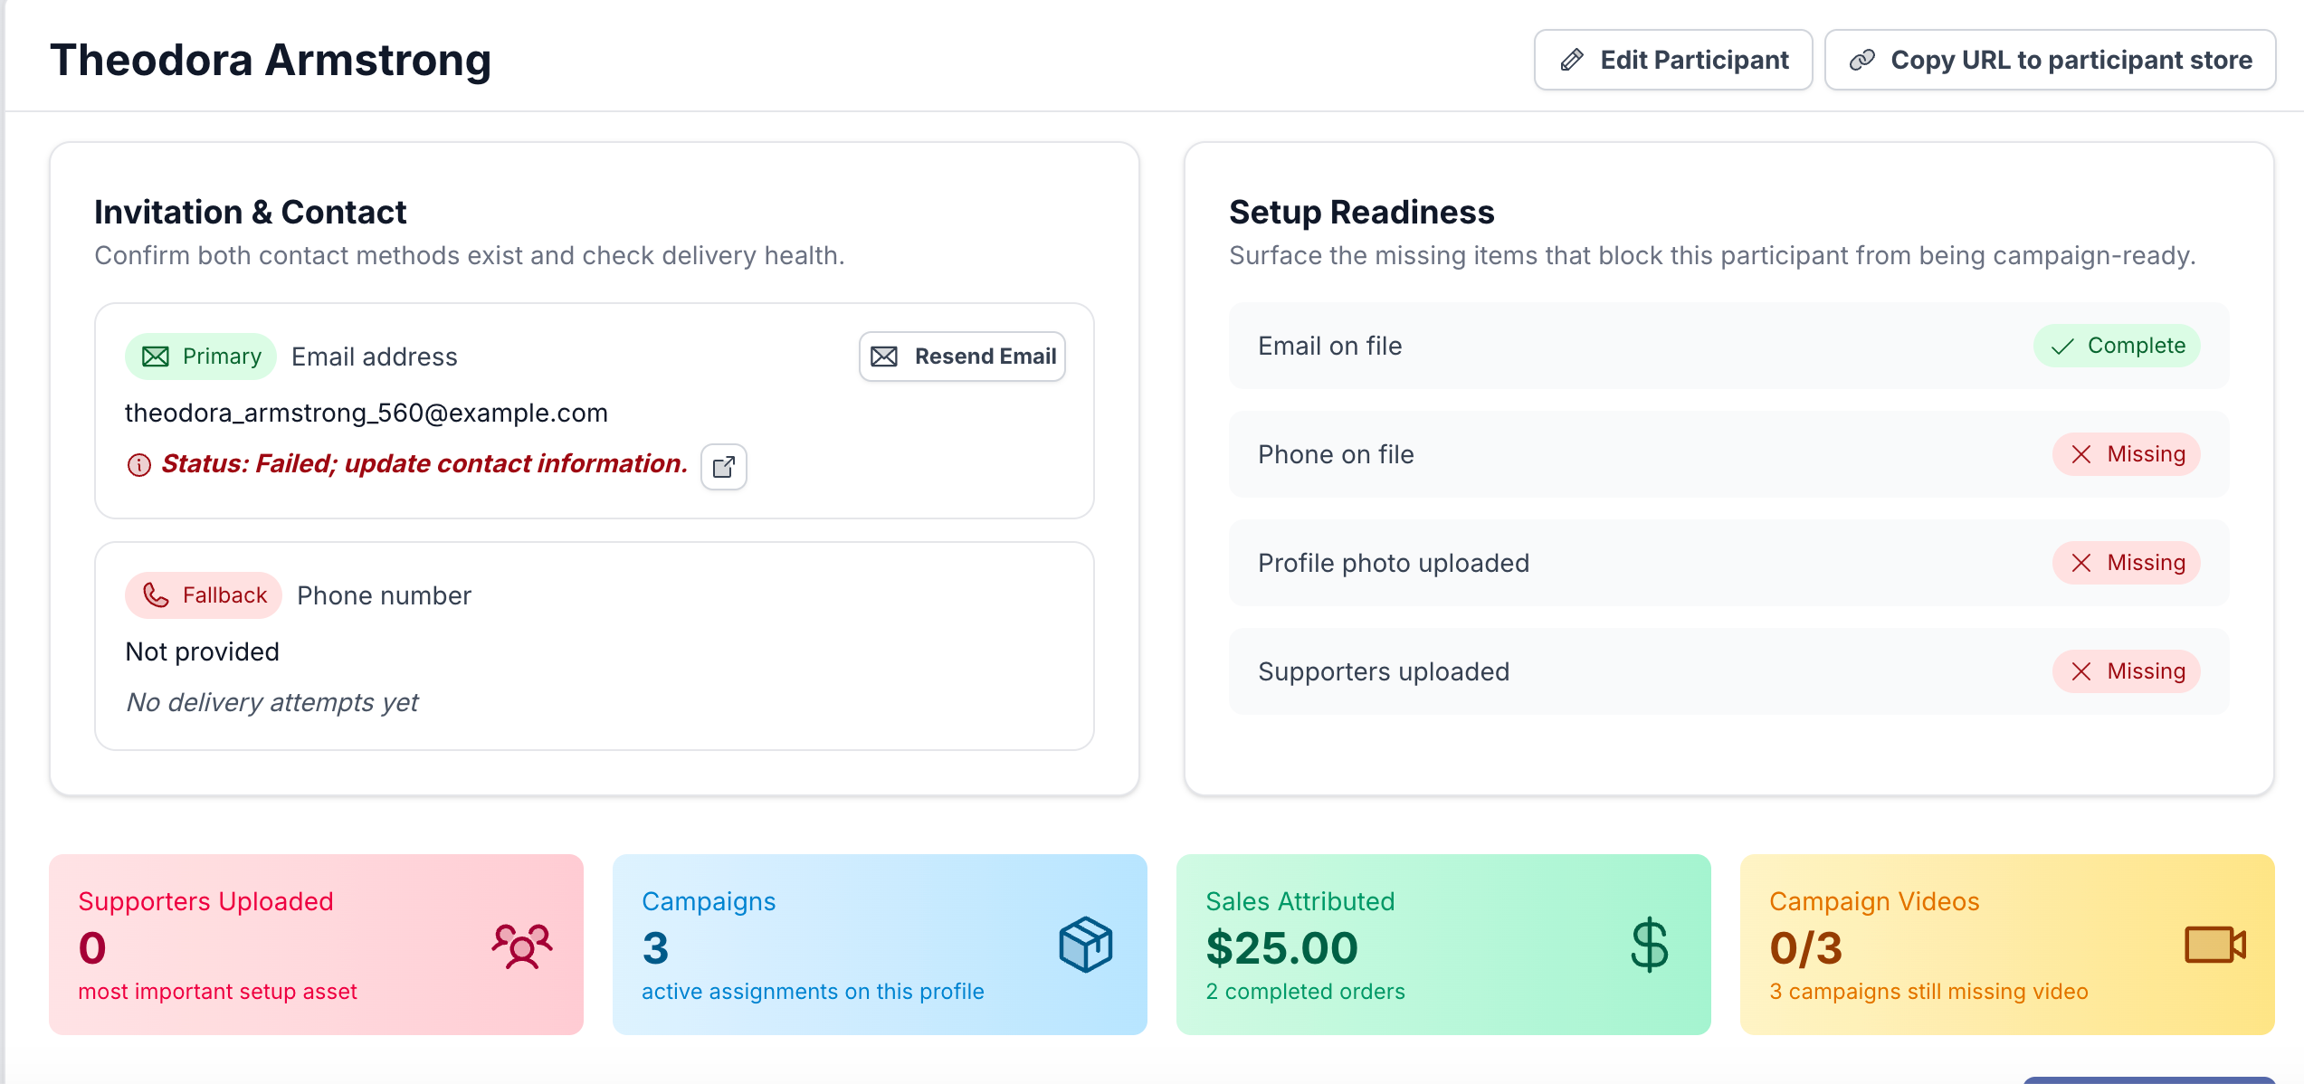Click the video camera icon in Videos card

click(2214, 945)
